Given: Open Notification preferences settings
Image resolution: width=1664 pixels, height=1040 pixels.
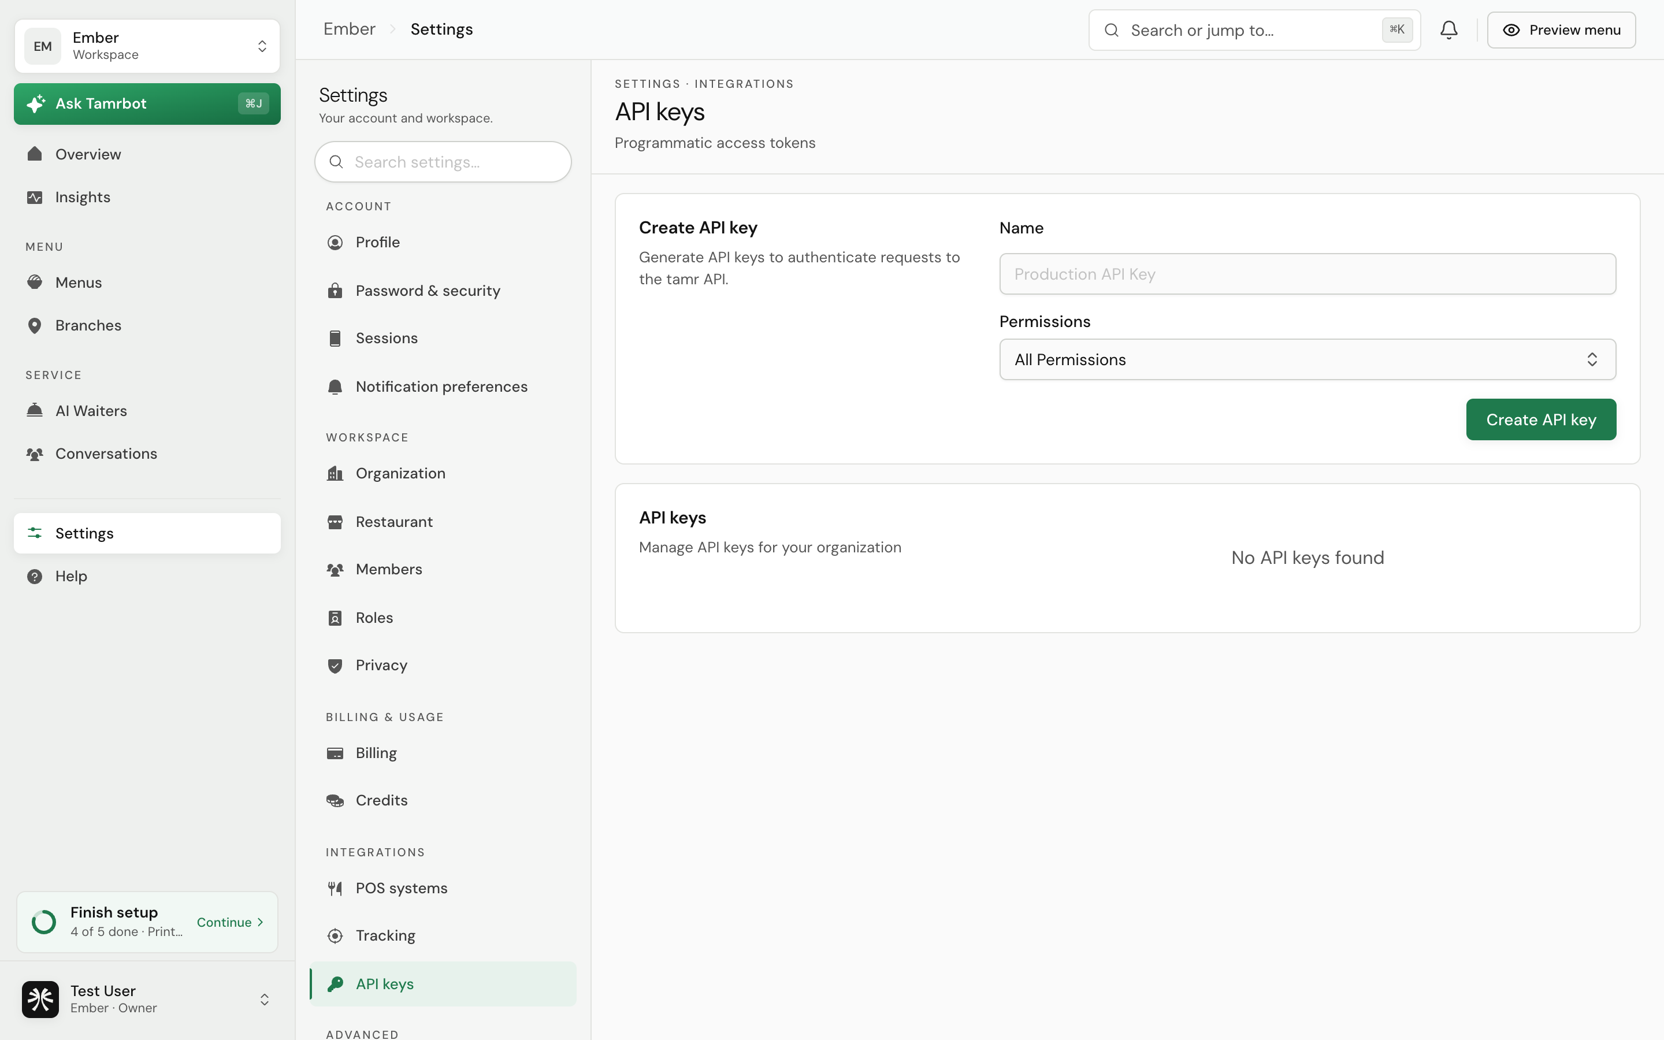Looking at the screenshot, I should (x=443, y=387).
